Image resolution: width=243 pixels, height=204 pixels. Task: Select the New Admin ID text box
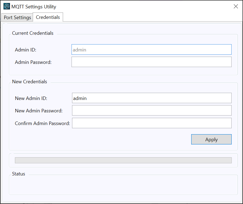[152, 98]
